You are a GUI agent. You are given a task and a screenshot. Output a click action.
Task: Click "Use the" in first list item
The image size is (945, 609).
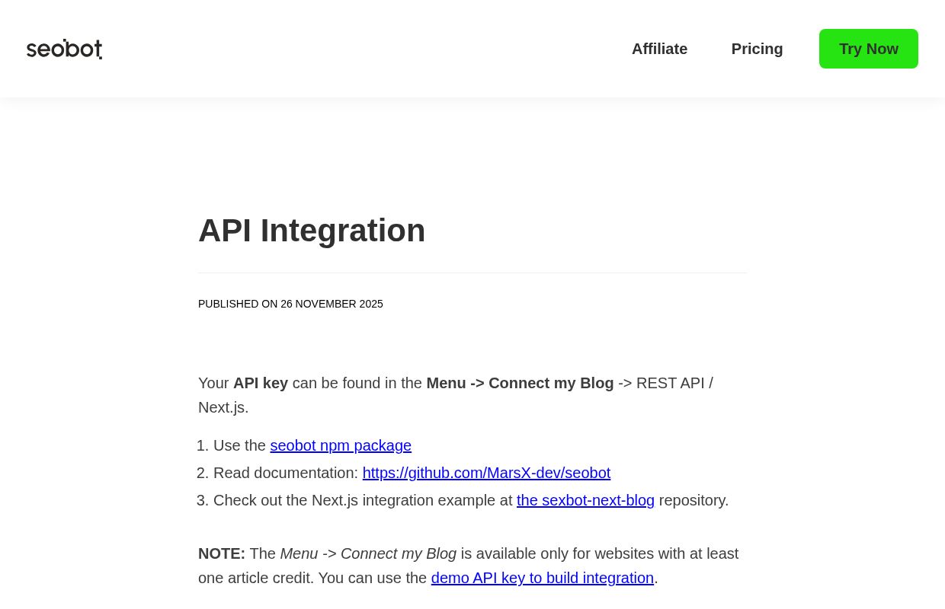(239, 445)
